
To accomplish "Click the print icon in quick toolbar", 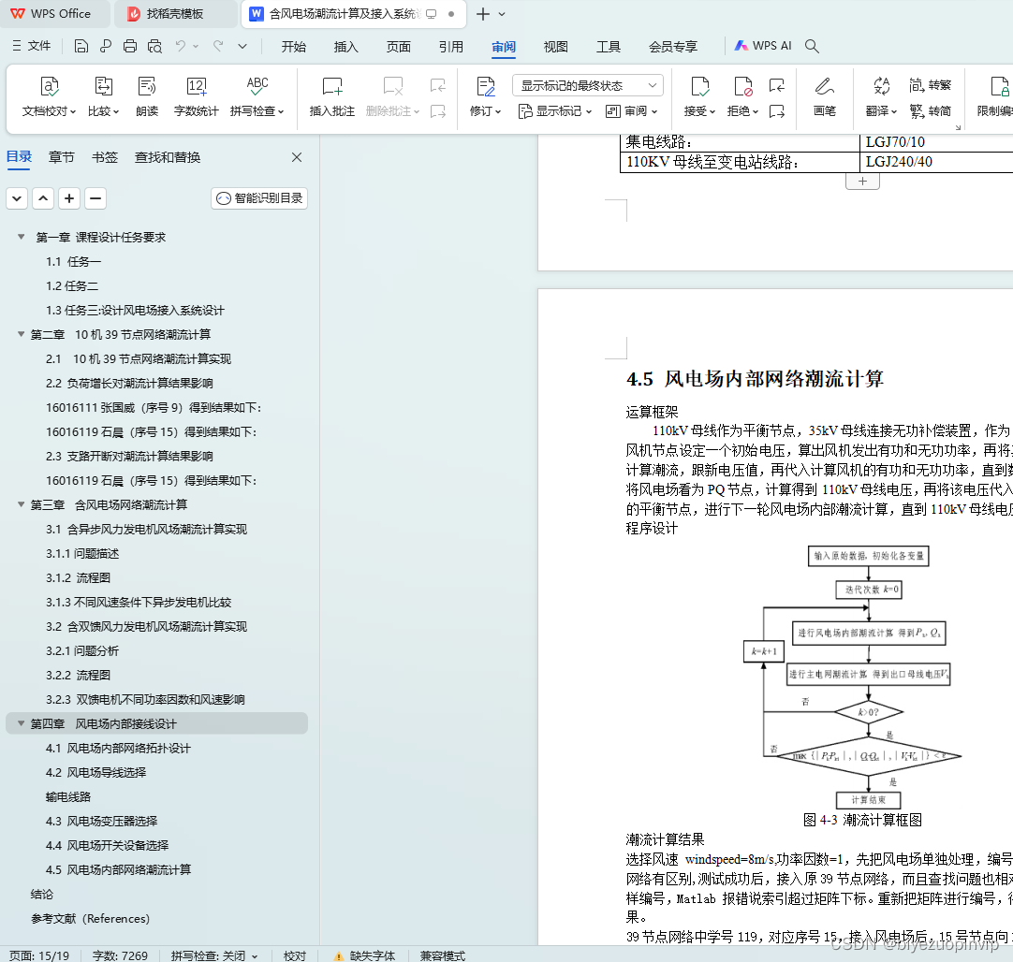I will [130, 46].
